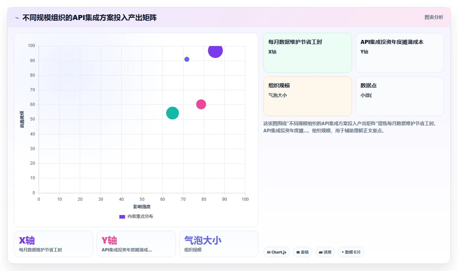Click the bottom X轴 summary card
The width and height of the screenshot is (458, 271).
tap(53, 244)
